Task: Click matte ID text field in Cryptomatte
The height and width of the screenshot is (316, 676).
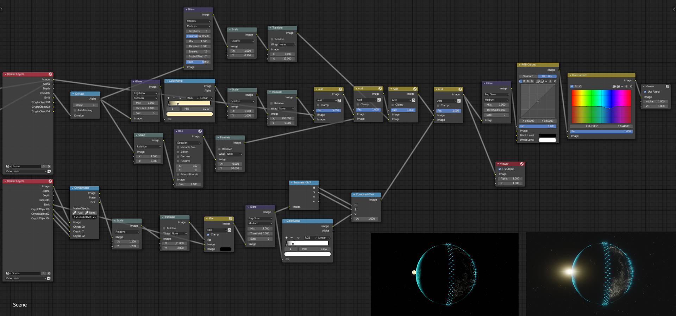Action: click(x=84, y=217)
